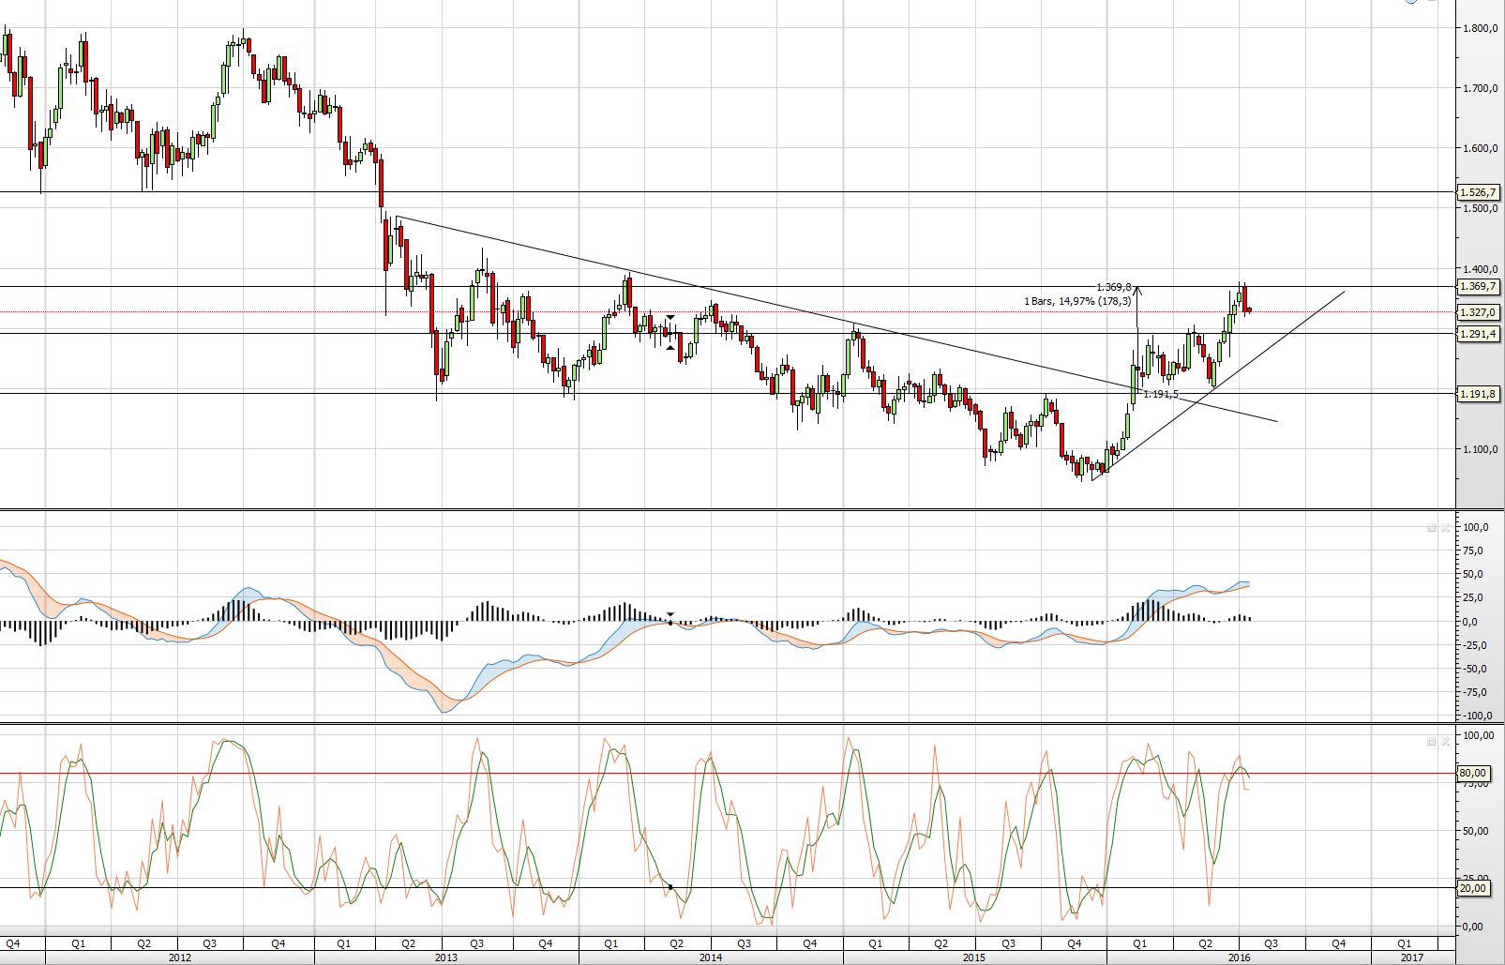1505x965 pixels.
Task: Close the MACD indicator panel
Action: (1445, 528)
